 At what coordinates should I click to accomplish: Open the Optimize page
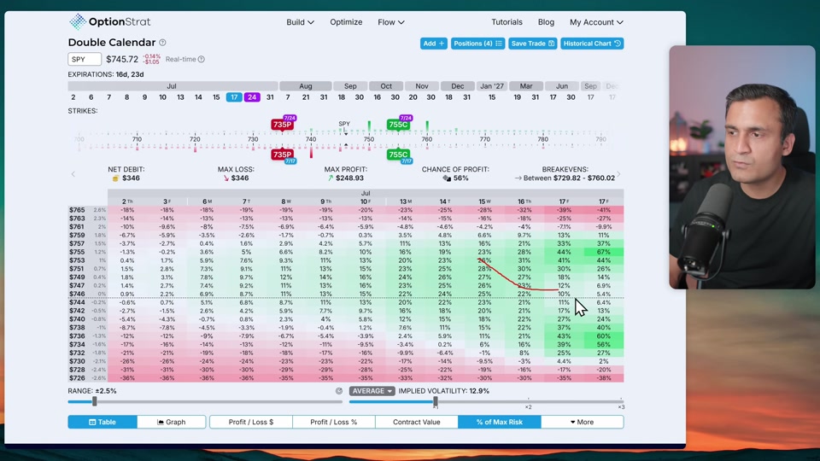(346, 22)
